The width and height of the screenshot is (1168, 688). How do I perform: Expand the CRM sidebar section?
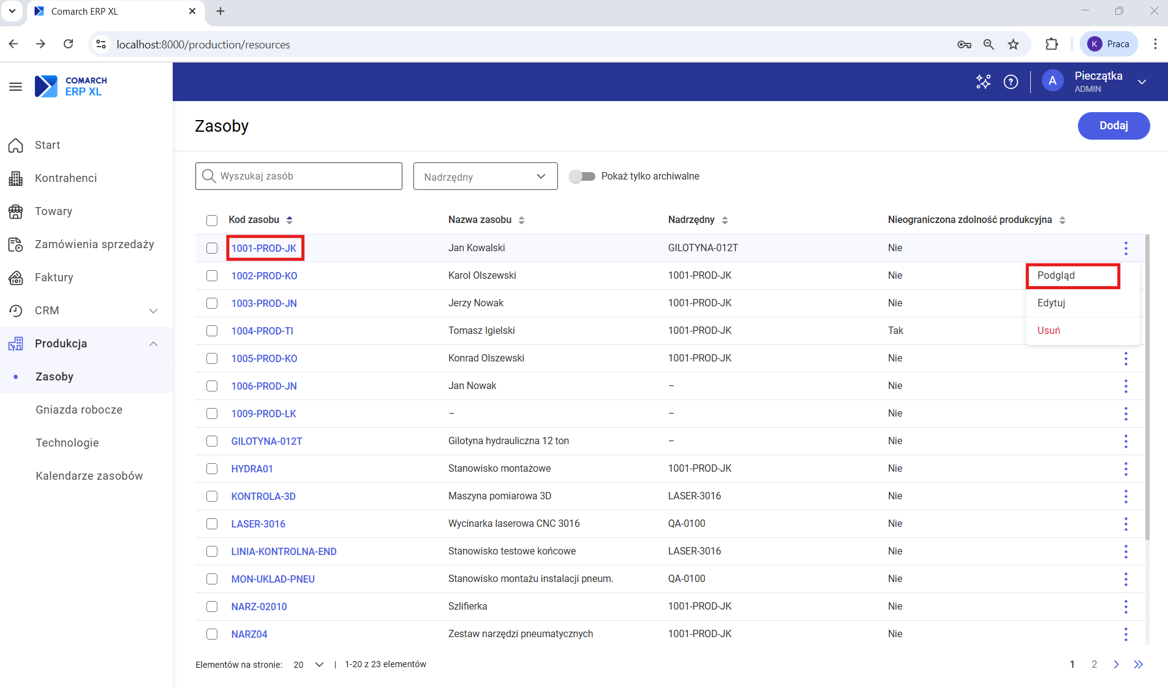tap(153, 311)
